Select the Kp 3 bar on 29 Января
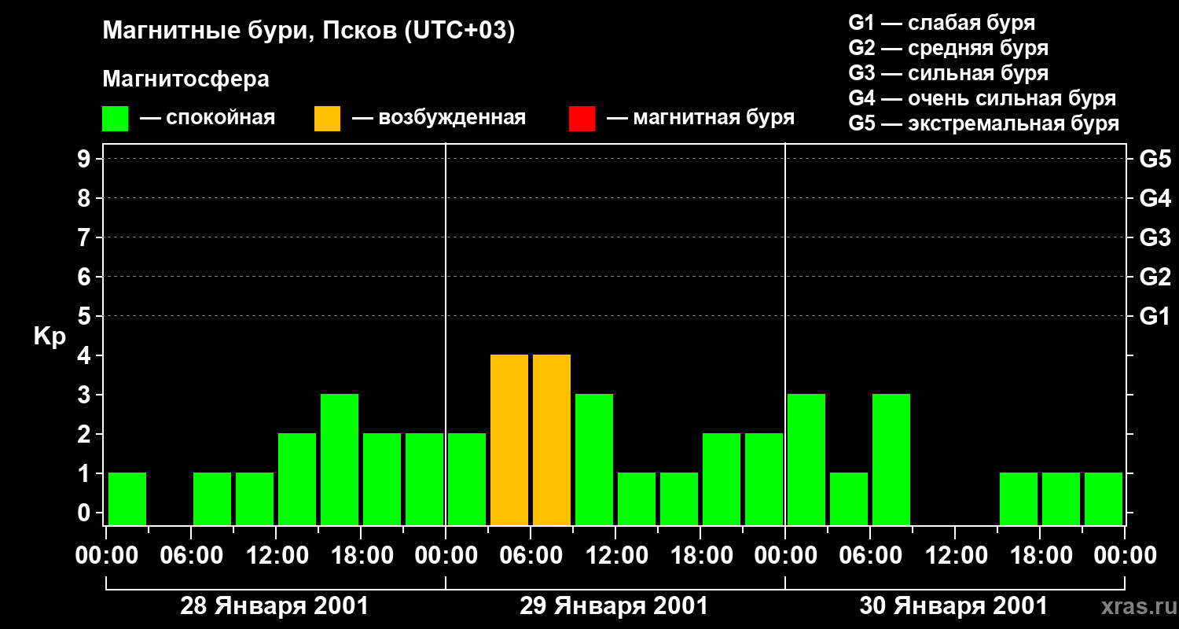Viewport: 1179px width, 629px height. (x=594, y=459)
